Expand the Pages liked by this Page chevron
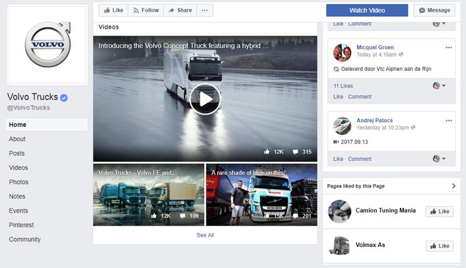This screenshot has height=268, width=466. point(454,186)
